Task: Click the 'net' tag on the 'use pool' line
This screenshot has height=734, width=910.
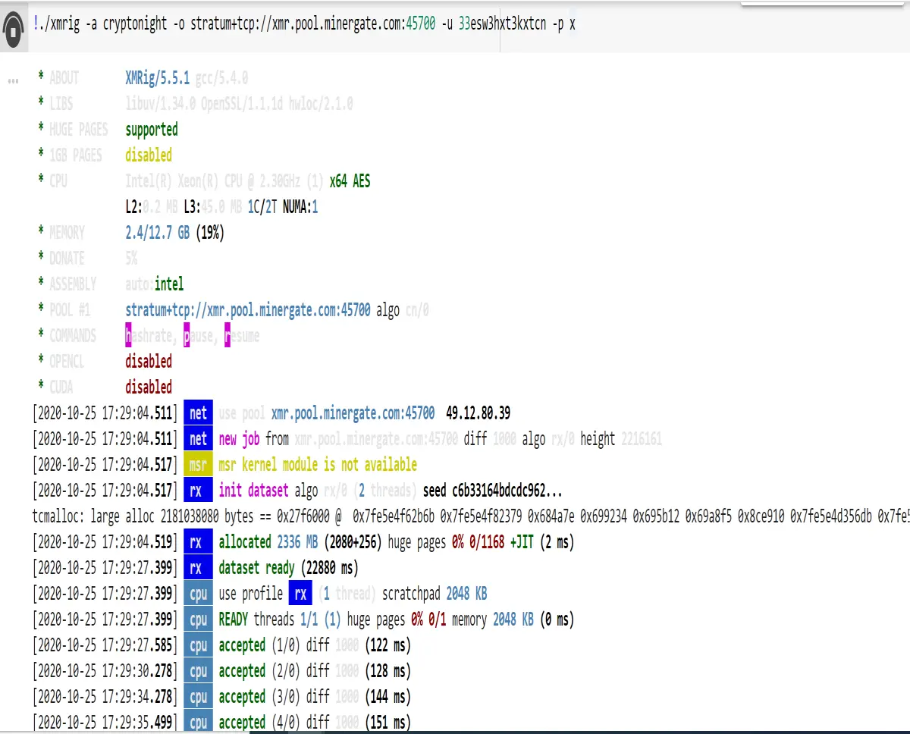Action: [199, 413]
